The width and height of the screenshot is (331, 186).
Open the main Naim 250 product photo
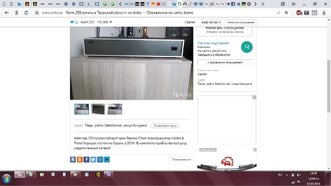(131, 63)
